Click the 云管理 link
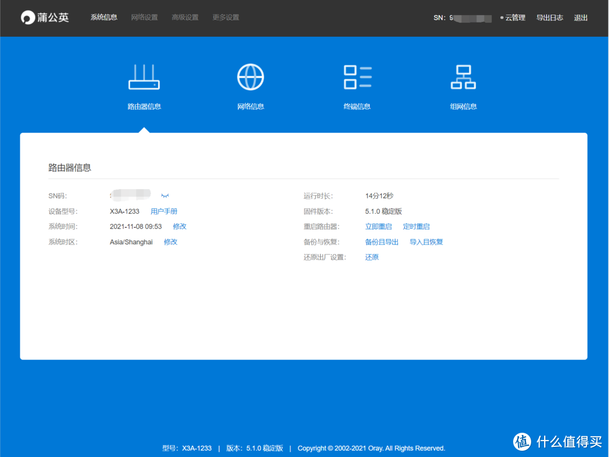Viewport: 609px width, 457px height. pyautogui.click(x=514, y=17)
